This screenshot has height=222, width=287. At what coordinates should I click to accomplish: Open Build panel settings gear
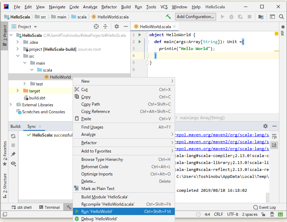pos(265,126)
